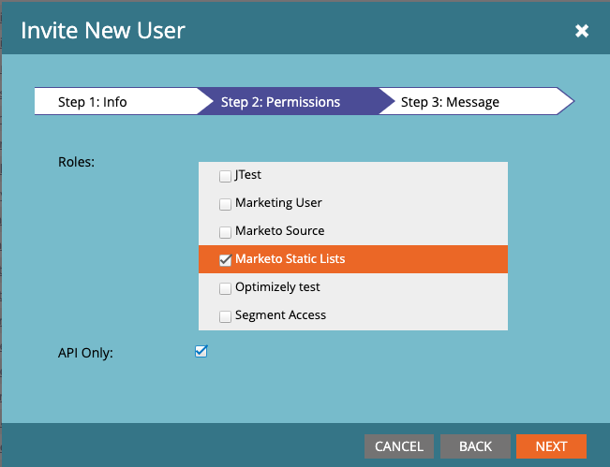Check the JTest role checkbox
610x467 pixels.
[x=225, y=175]
